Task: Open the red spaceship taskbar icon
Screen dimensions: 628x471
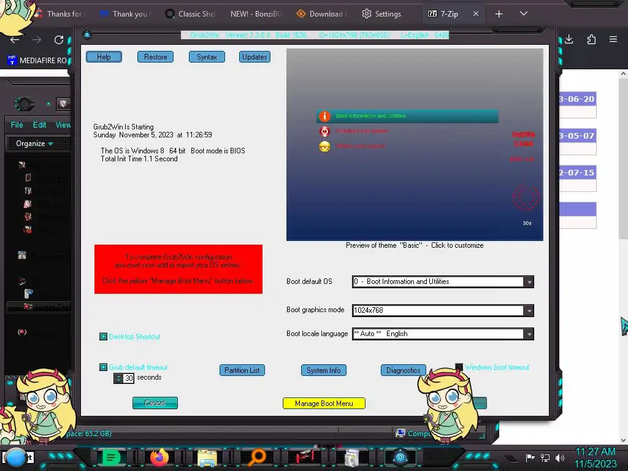Action: tap(304, 458)
